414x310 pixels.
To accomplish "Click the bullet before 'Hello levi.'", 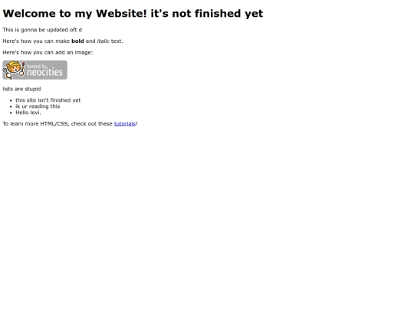I will tap(11, 113).
